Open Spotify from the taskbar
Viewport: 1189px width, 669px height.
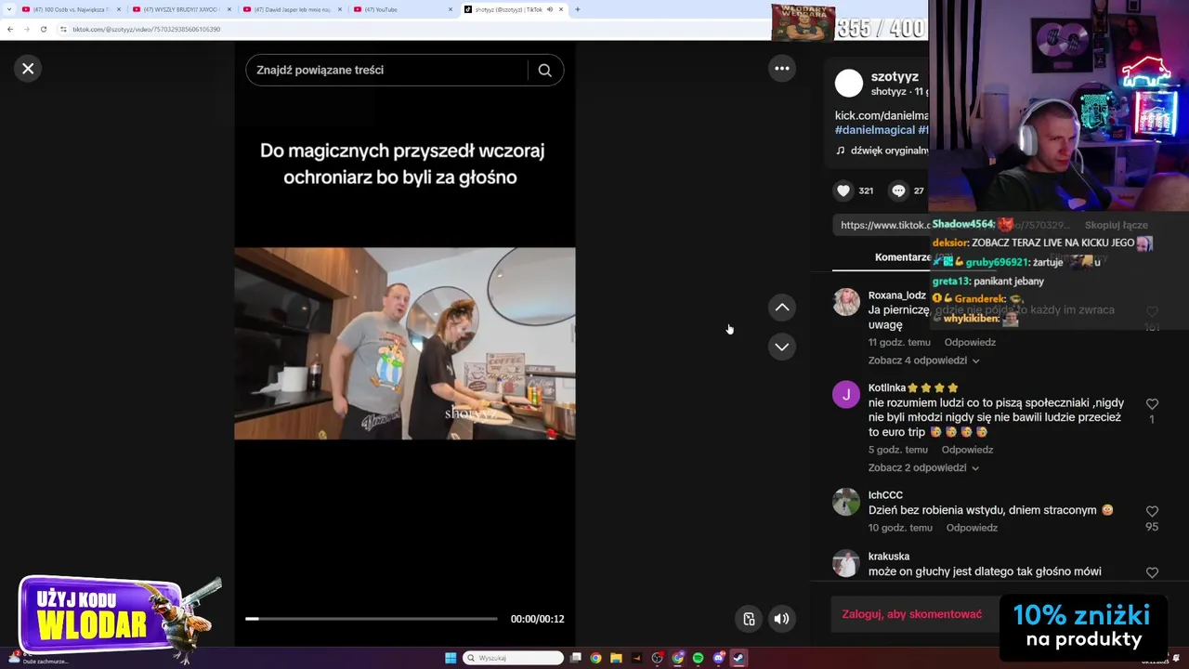[698, 658]
